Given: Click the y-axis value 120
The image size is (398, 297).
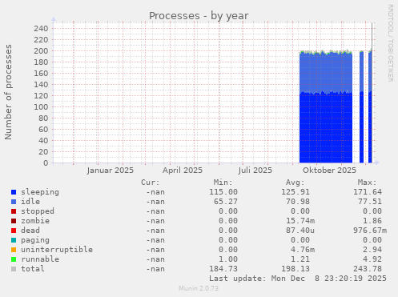Looking at the screenshot, I should [x=41, y=96].
